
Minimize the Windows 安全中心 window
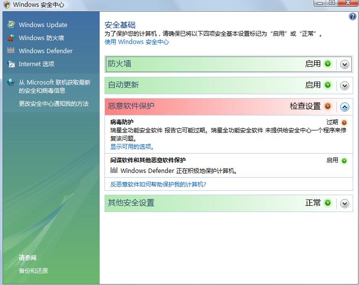point(320,3)
